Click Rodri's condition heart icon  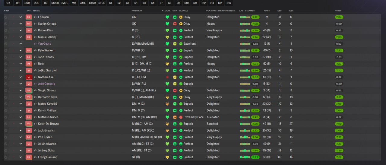(x=167, y=64)
